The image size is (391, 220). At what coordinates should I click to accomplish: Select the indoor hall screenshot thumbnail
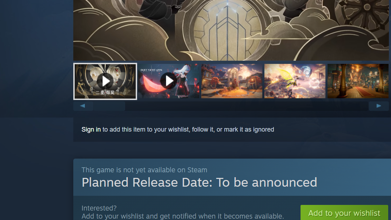[x=358, y=81]
